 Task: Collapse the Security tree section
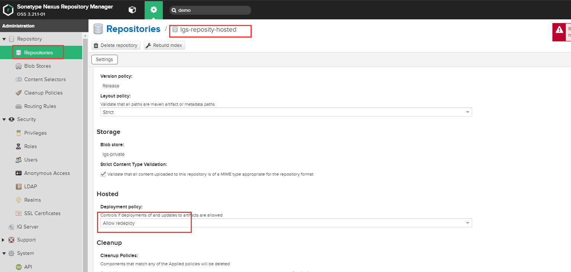[x=4, y=119]
